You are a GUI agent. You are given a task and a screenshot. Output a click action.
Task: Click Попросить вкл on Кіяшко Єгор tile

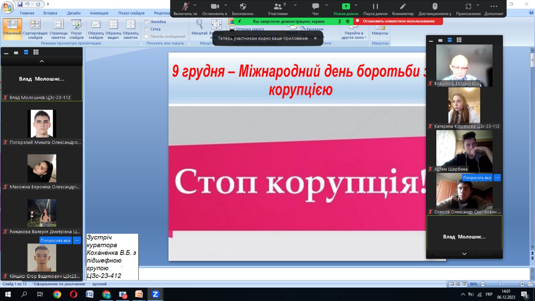[x=55, y=240]
